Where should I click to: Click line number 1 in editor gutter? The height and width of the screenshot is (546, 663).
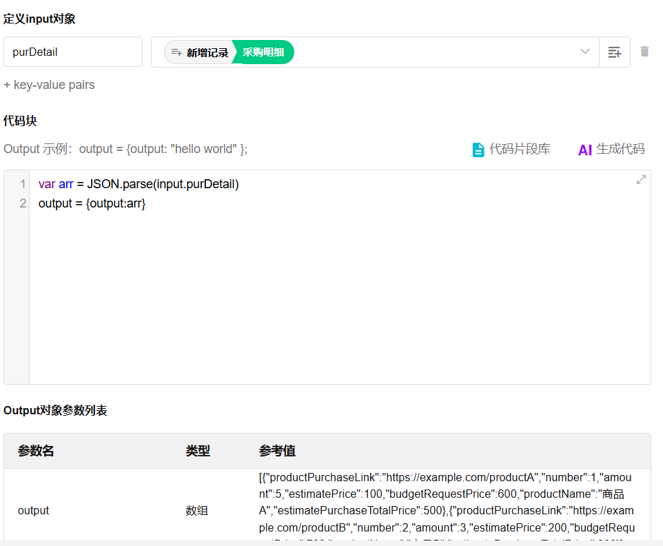coord(23,184)
